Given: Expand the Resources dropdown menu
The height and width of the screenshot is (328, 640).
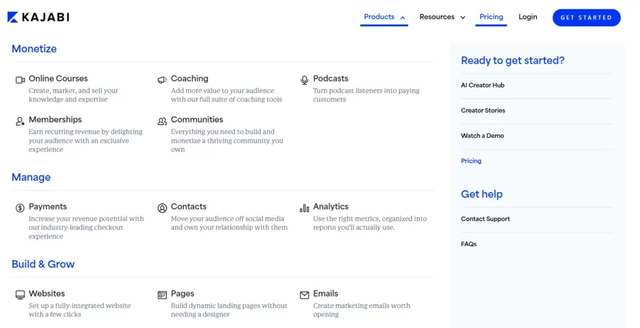Looking at the screenshot, I should [442, 17].
